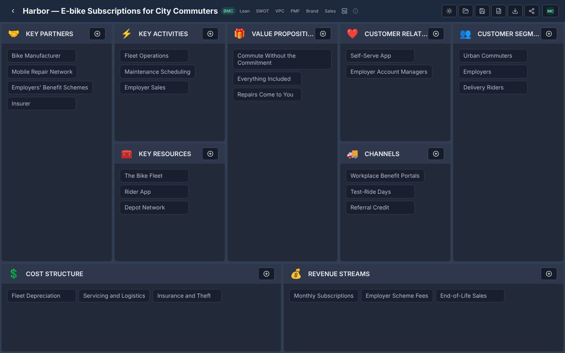Show canvas info via the circled i icon
This screenshot has height=353, width=565.
[355, 11]
